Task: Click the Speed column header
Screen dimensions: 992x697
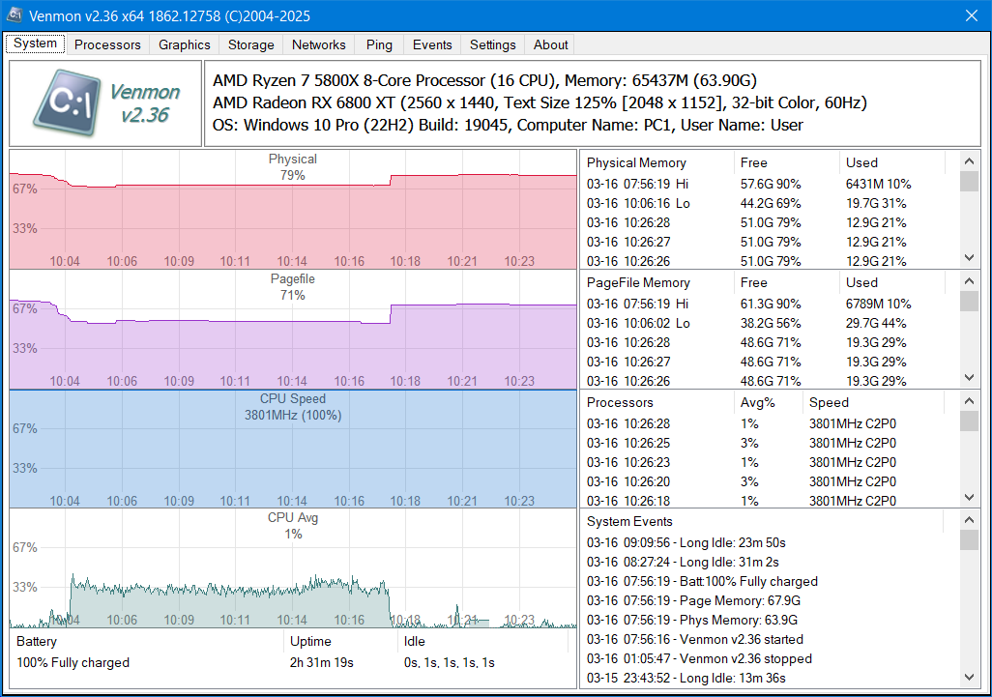Action: point(873,402)
